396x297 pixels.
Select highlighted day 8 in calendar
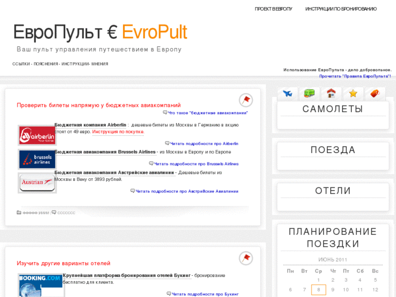coord(319,290)
